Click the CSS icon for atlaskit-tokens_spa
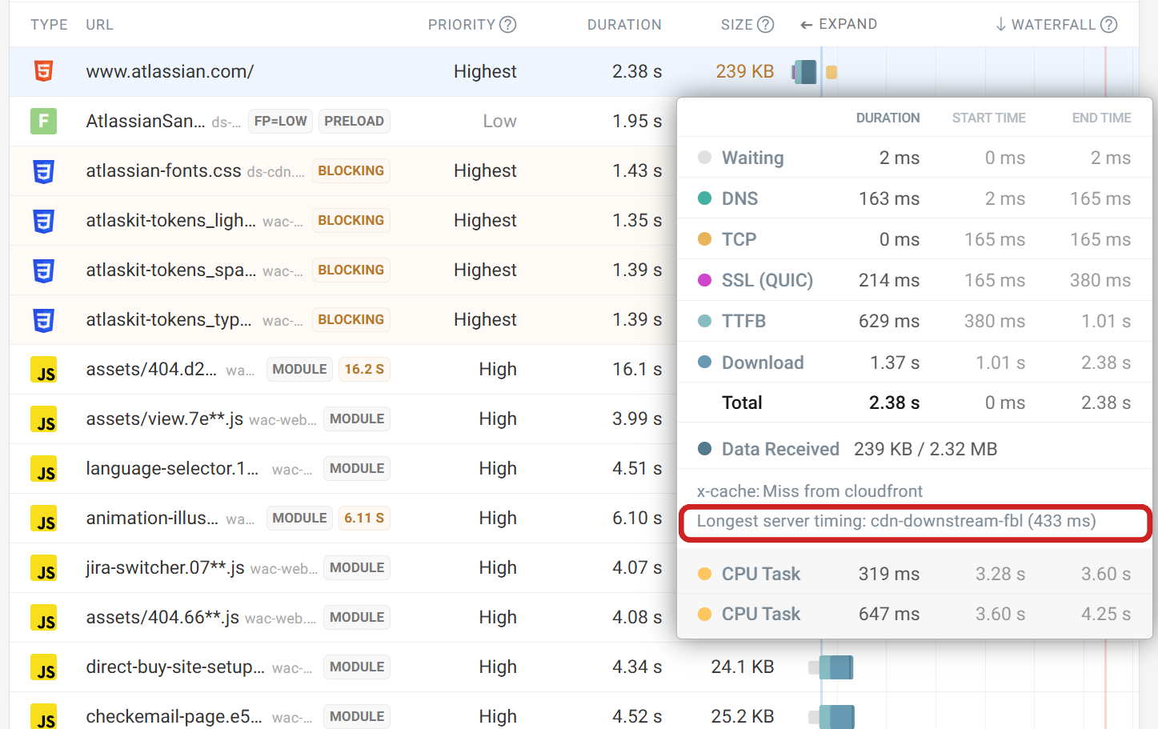Viewport: 1158px width, 729px height. coord(44,270)
